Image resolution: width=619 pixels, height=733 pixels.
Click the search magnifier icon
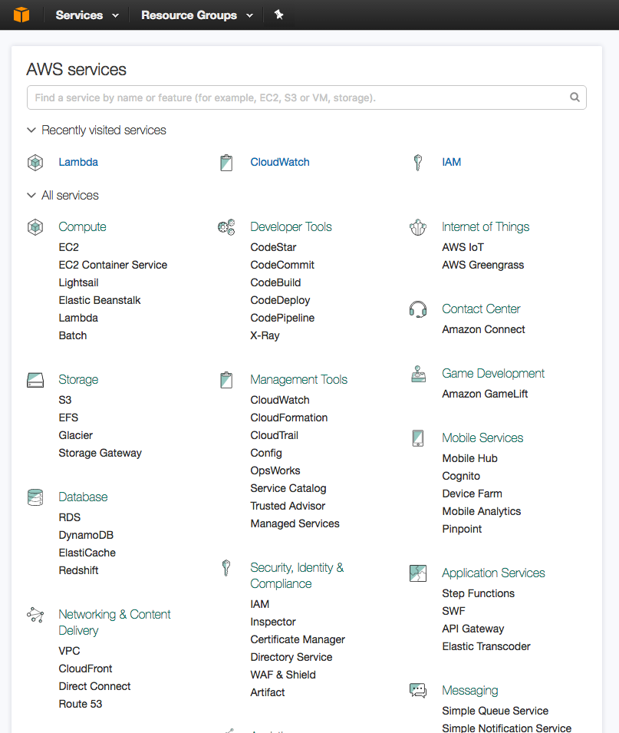pos(575,97)
